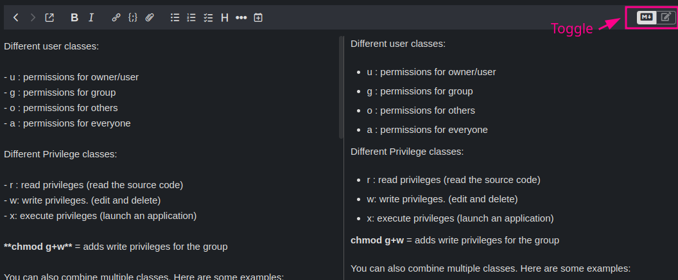678x280 pixels.
Task: Open note in external editor
Action: 49,18
